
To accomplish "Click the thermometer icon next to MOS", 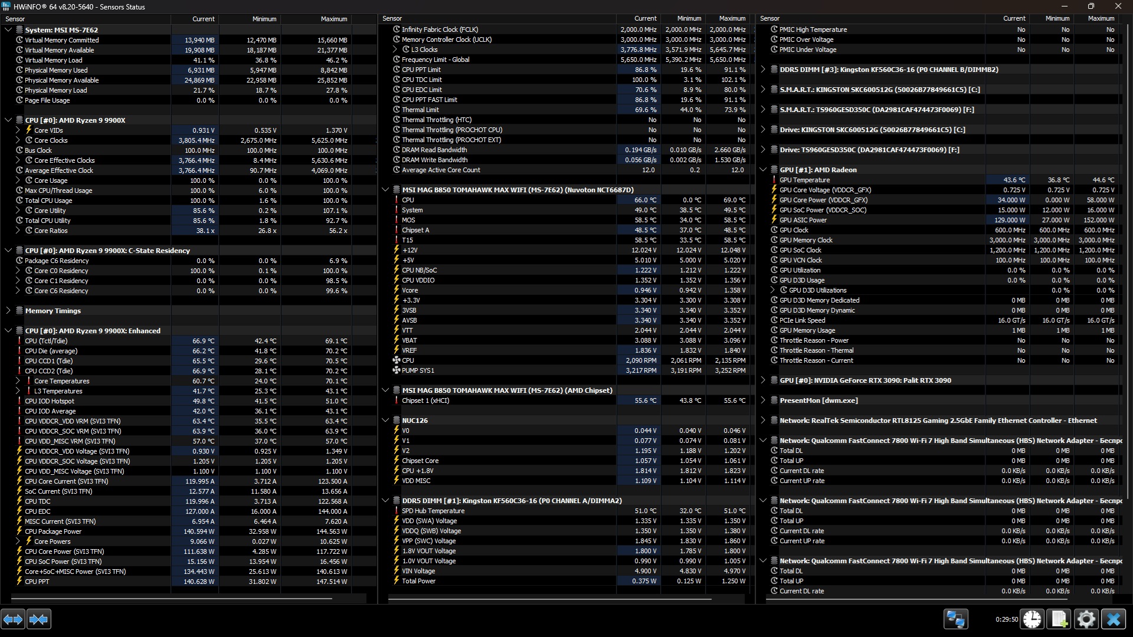I will click(x=397, y=220).
